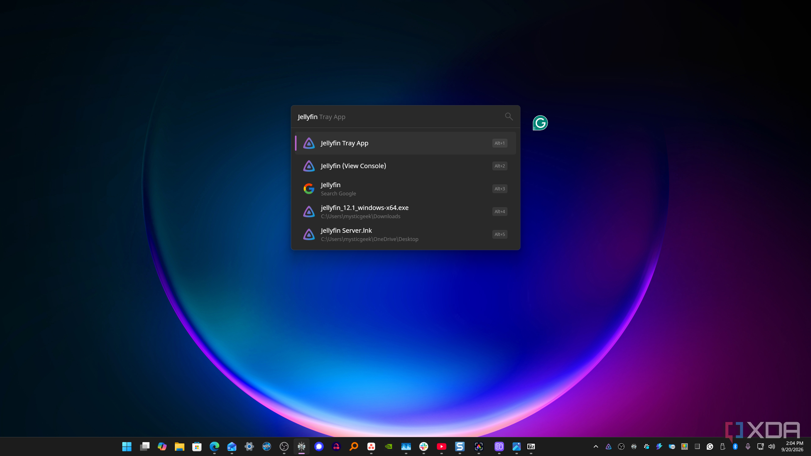811x456 pixels.
Task: Click the Grammarly tray icon
Action: click(x=710, y=446)
